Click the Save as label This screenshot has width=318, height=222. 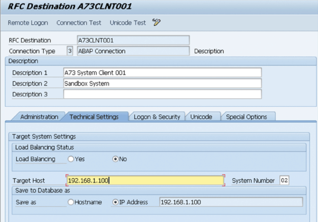[26, 202]
